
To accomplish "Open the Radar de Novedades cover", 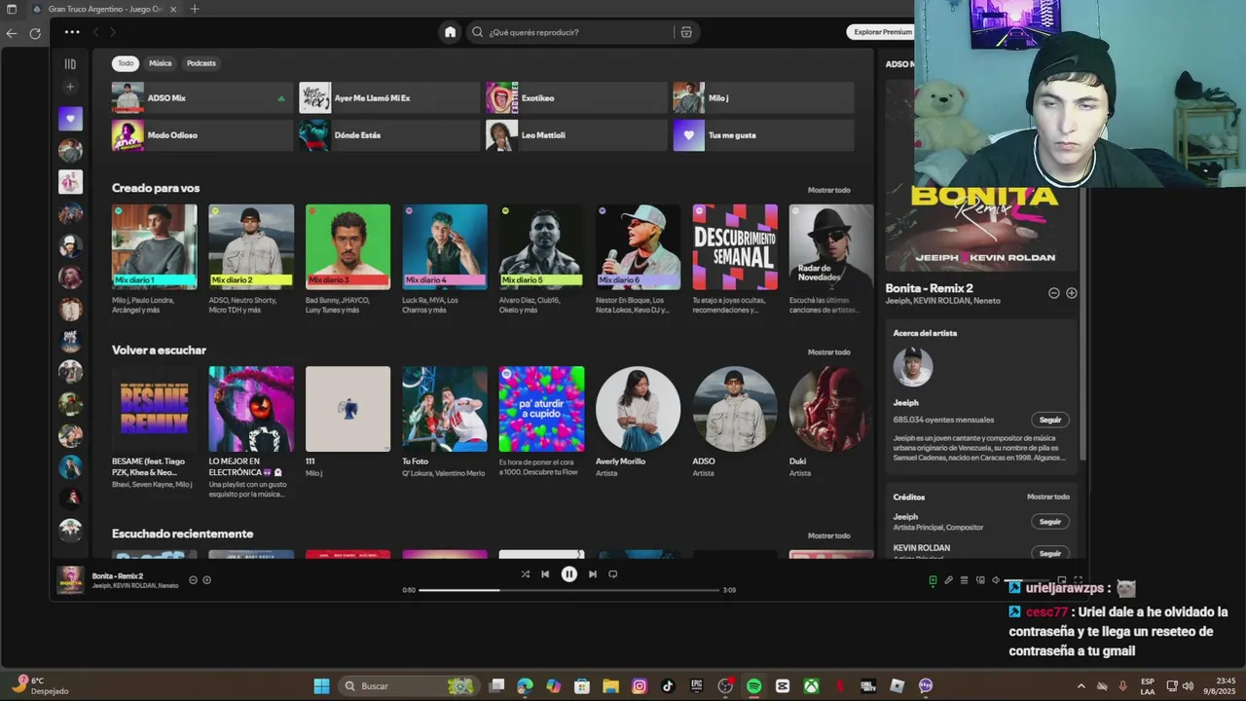I will point(830,246).
